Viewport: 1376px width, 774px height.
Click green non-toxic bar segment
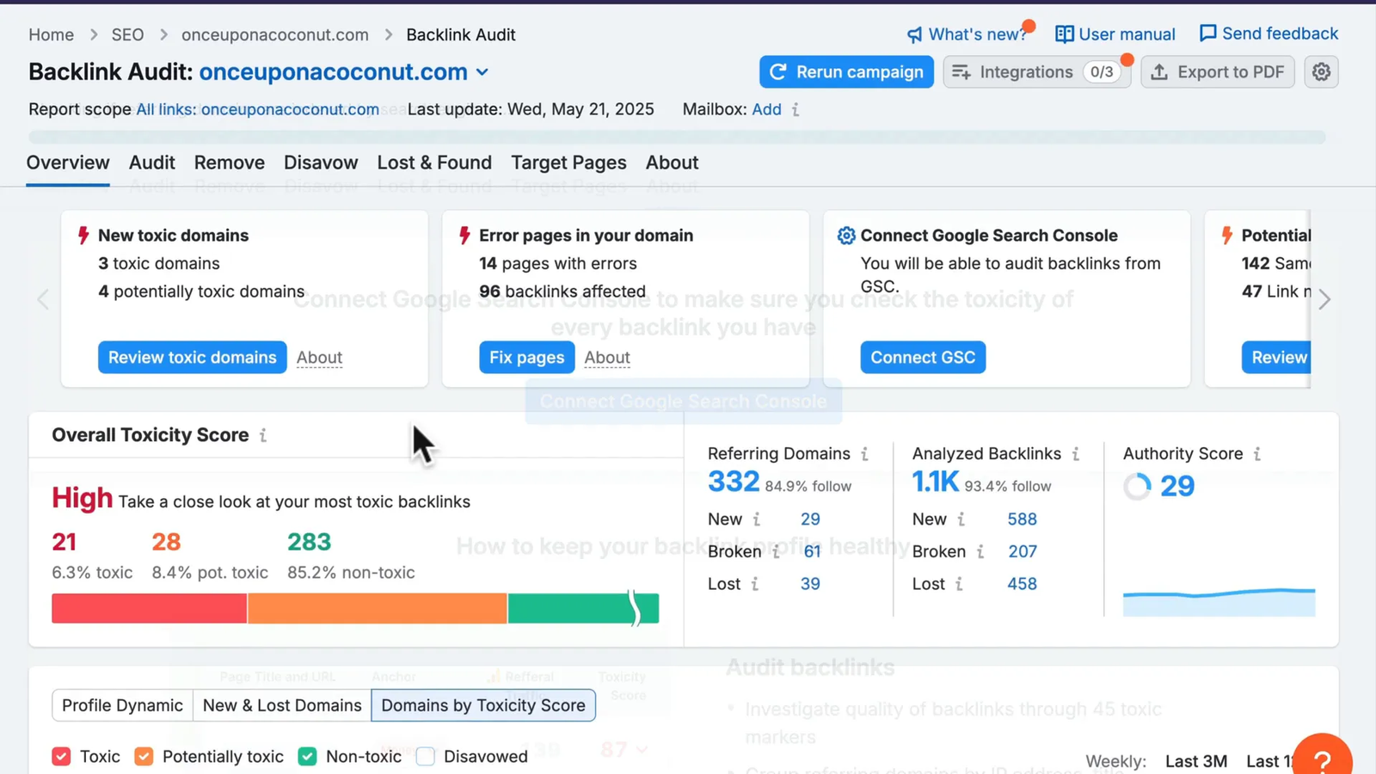pos(583,609)
